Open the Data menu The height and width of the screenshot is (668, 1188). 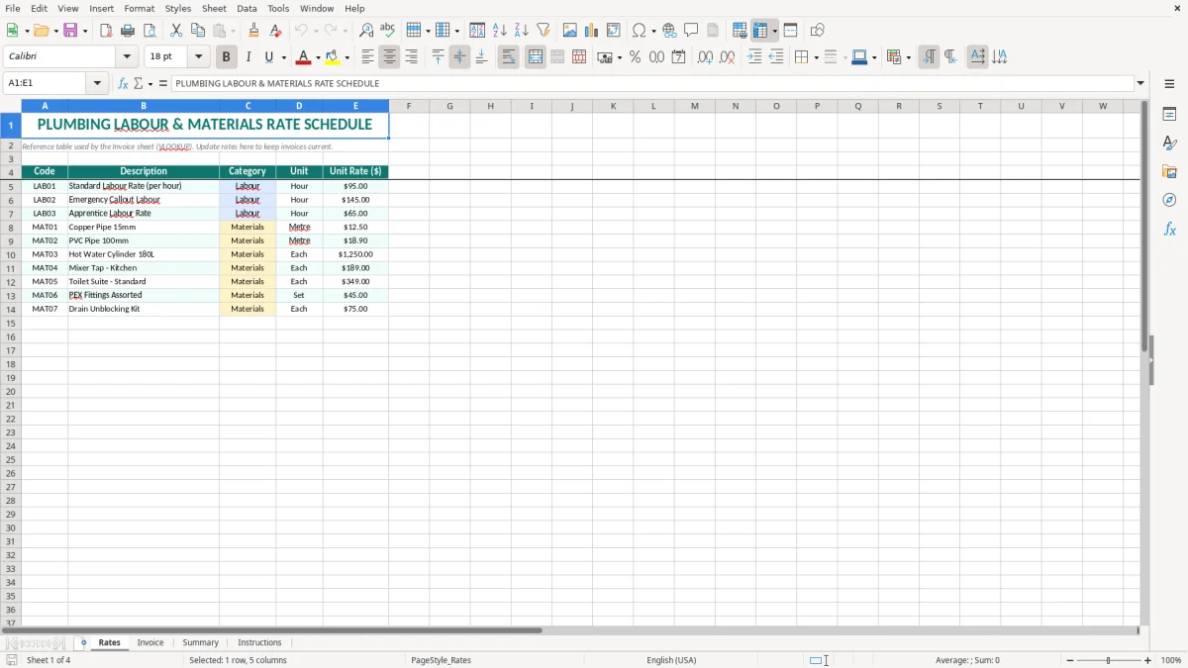point(247,8)
